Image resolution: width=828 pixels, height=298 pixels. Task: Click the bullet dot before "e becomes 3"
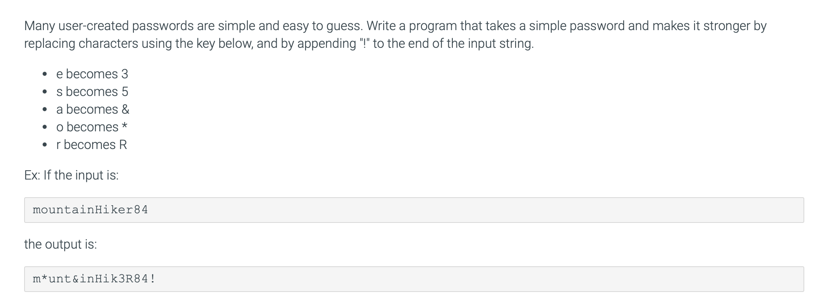[x=45, y=74]
